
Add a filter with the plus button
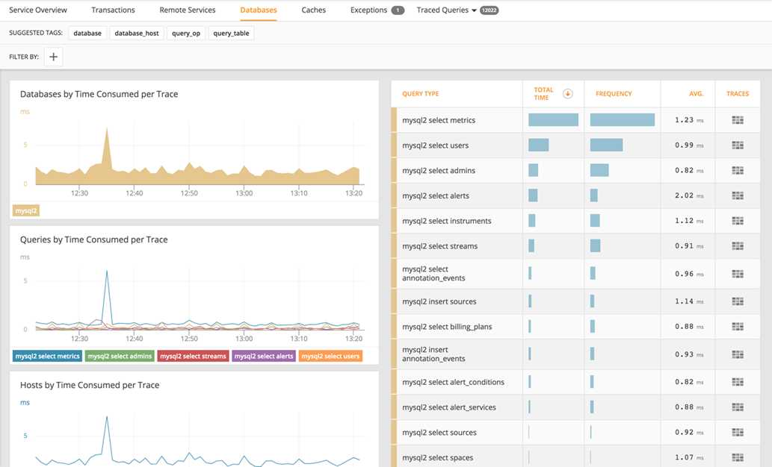(x=53, y=57)
